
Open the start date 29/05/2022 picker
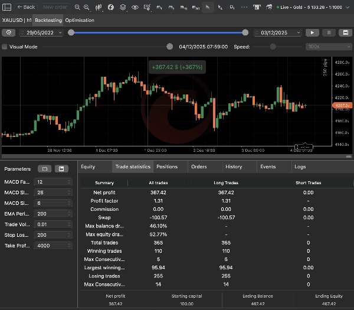click(41, 33)
